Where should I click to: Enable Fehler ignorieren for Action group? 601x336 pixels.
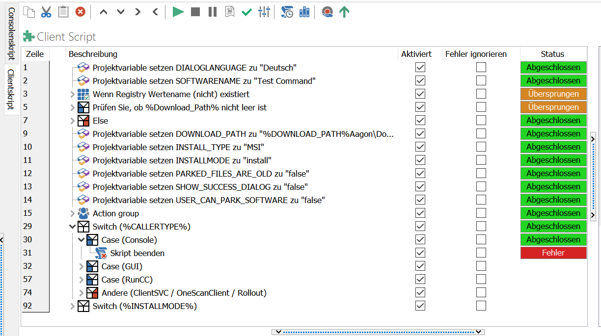[481, 213]
